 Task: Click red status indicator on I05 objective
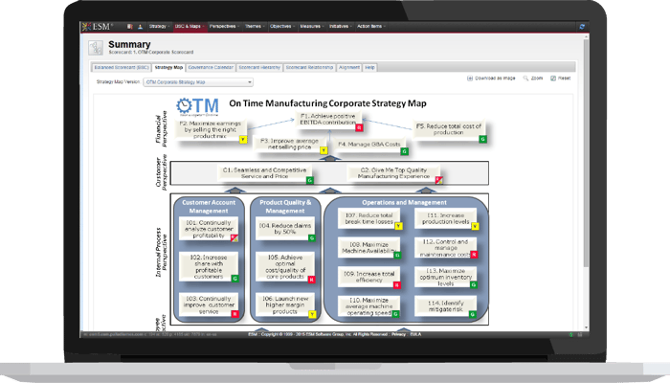pyautogui.click(x=311, y=280)
